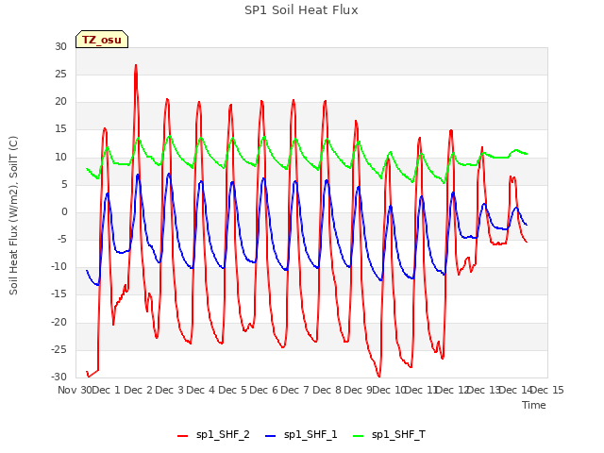Click the TZ_osu annotation label
Viewport: 604px width, 453px height.
pos(102,40)
